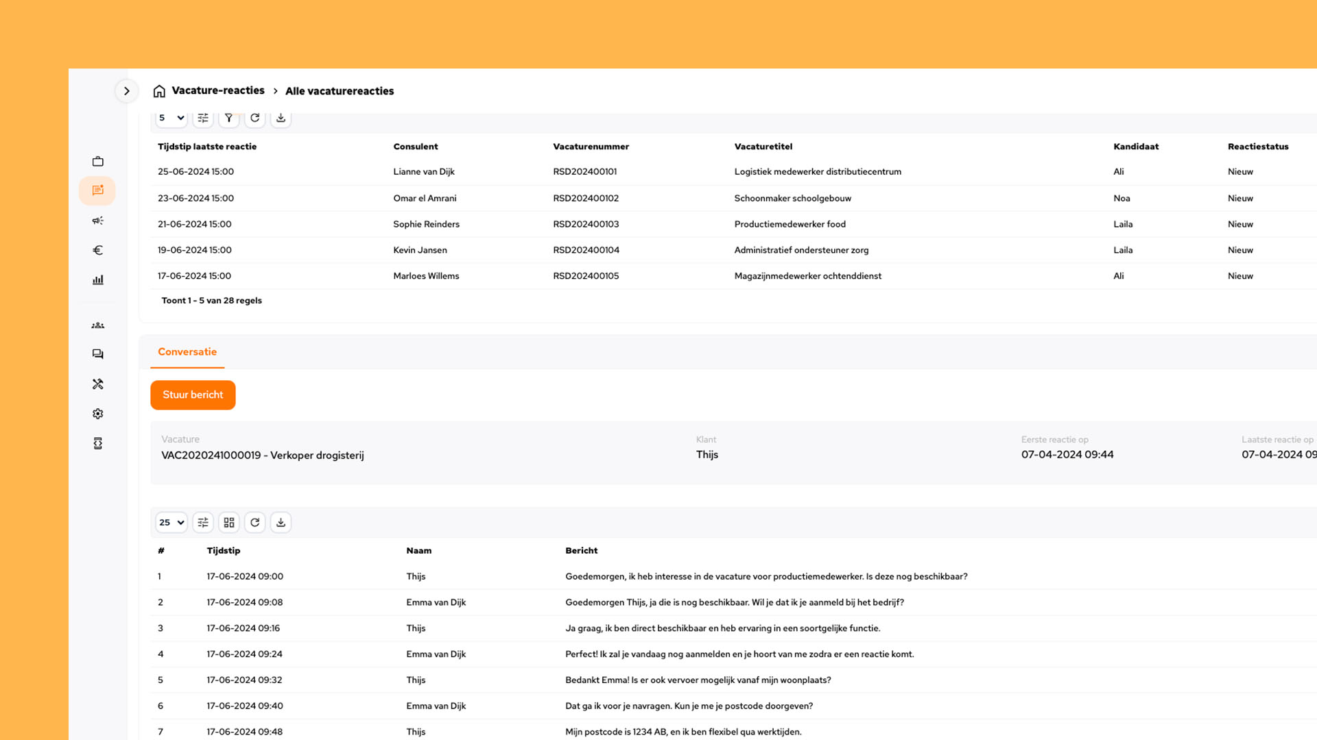Click Vacature-reacties breadcrumb link
1317x740 pixels.
tap(217, 90)
